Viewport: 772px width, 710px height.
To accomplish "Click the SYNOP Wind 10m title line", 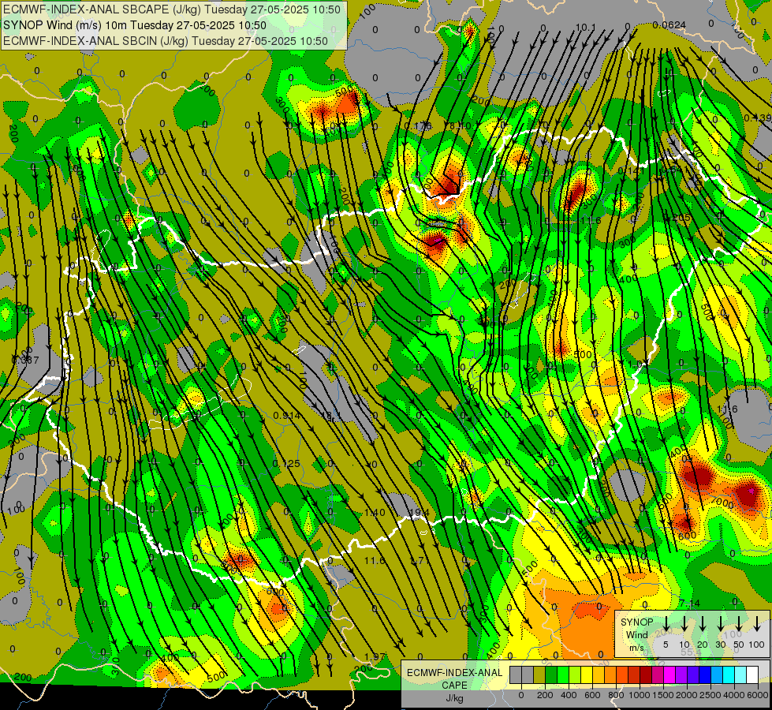I will click(x=134, y=25).
